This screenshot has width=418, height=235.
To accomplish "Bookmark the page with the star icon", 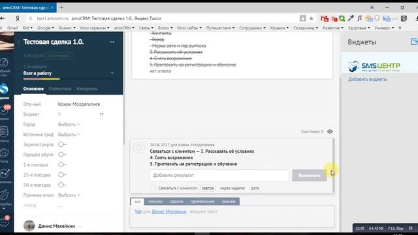I will pos(311,18).
